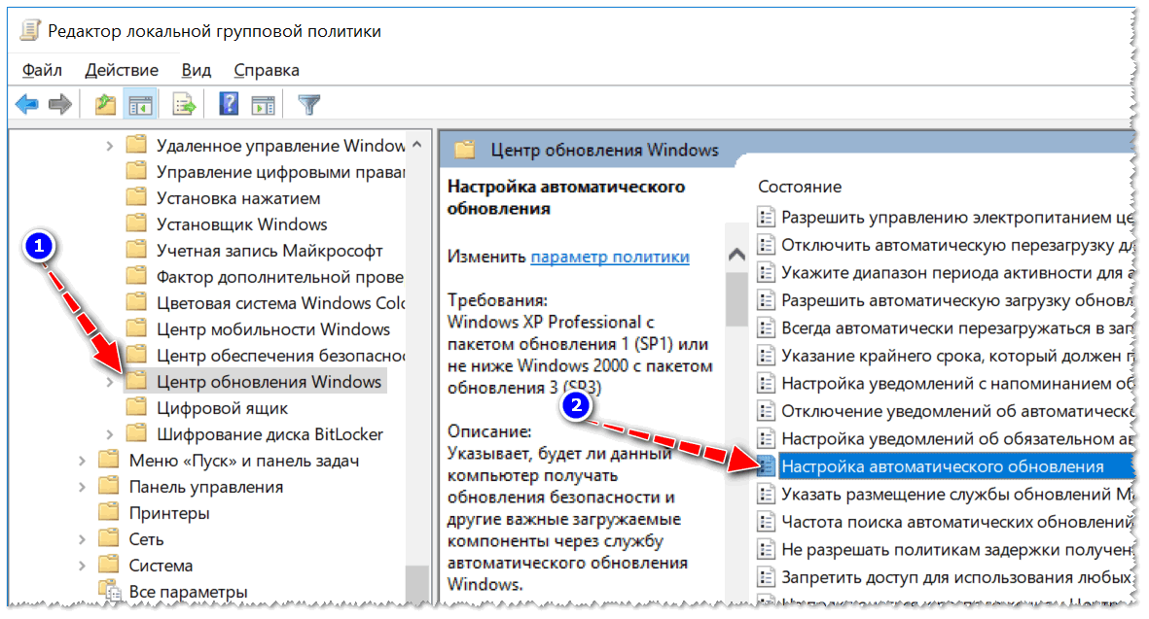
Task: Expand the Центр обновления Windows node
Action: click(x=109, y=382)
